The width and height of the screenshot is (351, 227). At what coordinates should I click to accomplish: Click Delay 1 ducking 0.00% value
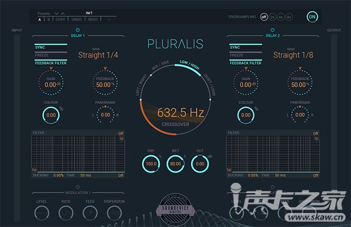click(x=58, y=175)
